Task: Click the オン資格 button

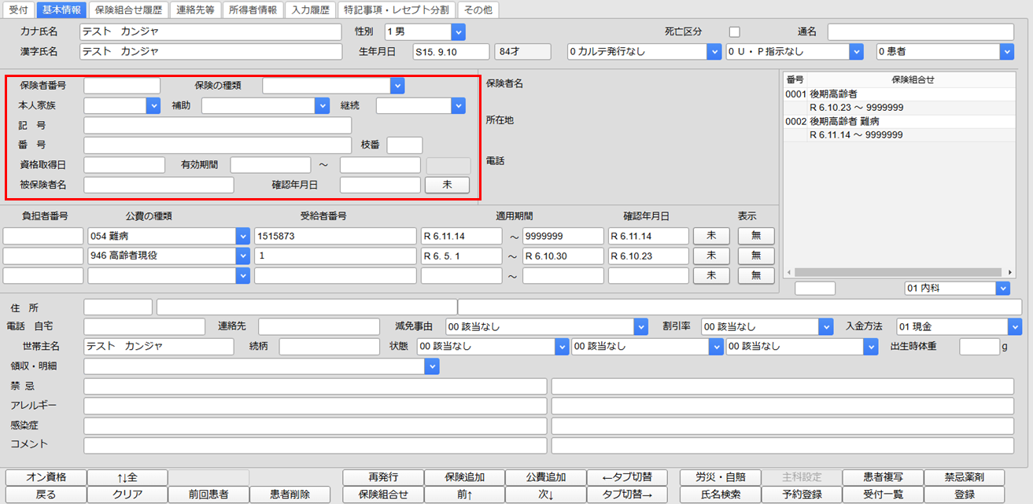Action: click(x=46, y=477)
